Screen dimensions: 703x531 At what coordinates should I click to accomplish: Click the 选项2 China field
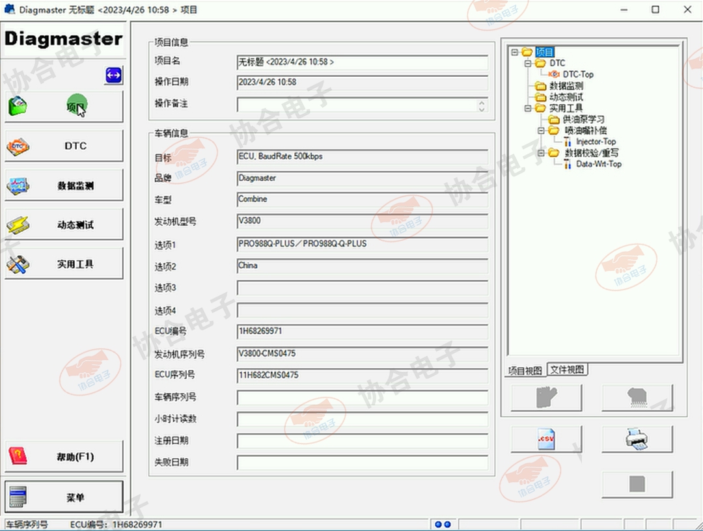(x=363, y=266)
